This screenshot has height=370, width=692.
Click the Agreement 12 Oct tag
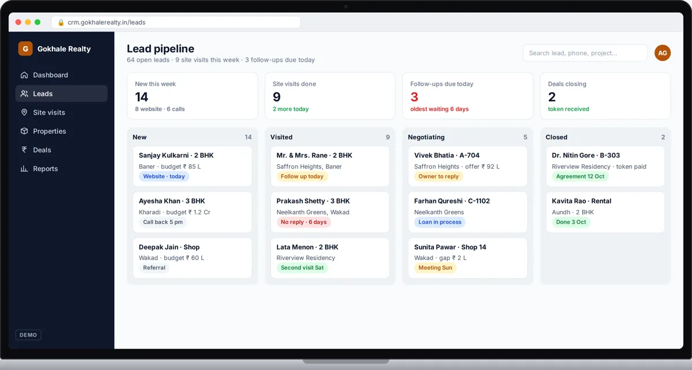click(580, 176)
